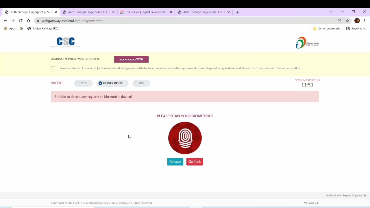Viewport: 370px width, 208px height.
Task: Close the CSC e-Gov Digital Seva tab
Action: (x=171, y=12)
